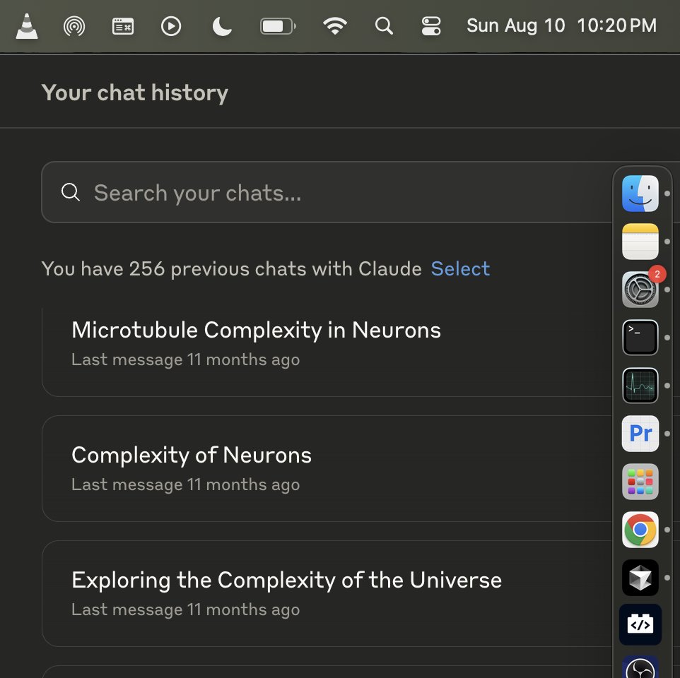Click the Select link beside chat count
Viewport: 680px width, 678px height.
(460, 269)
